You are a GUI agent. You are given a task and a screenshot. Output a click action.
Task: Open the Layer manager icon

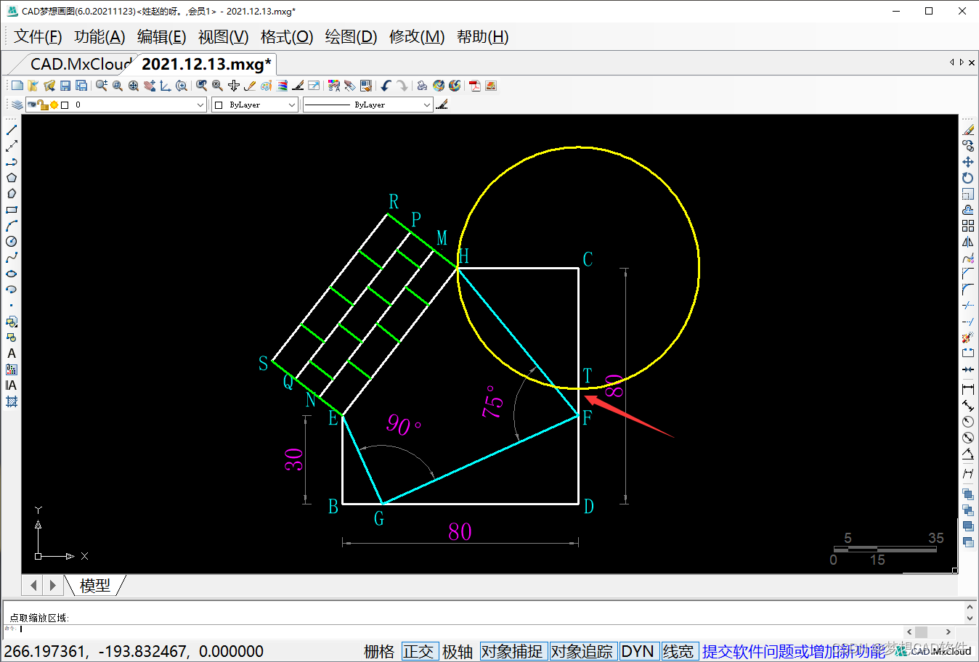pyautogui.click(x=17, y=105)
